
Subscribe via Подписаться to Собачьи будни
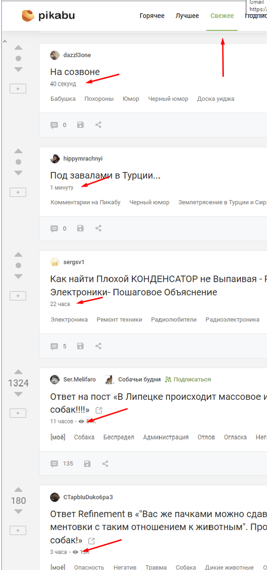[188, 379]
